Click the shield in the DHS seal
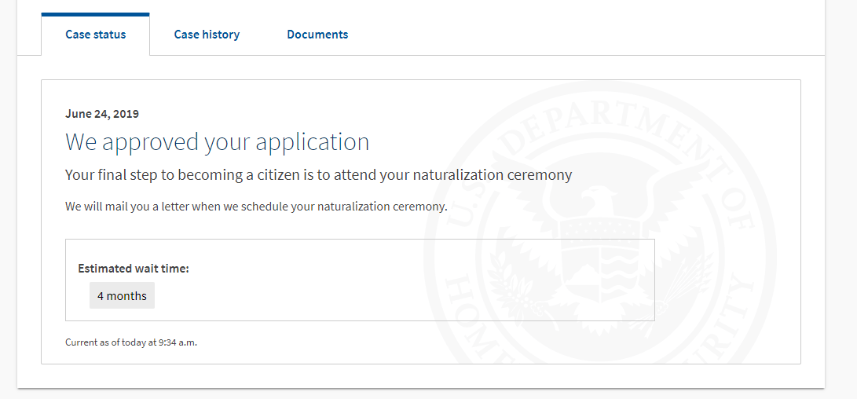Image resolution: width=857 pixels, height=399 pixels. tap(599, 262)
